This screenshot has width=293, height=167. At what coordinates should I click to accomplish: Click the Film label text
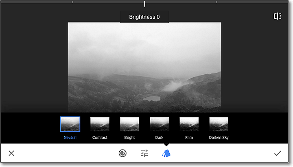[189, 137]
